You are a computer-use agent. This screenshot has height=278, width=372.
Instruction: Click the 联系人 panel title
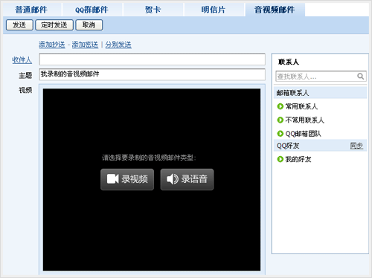(289, 62)
